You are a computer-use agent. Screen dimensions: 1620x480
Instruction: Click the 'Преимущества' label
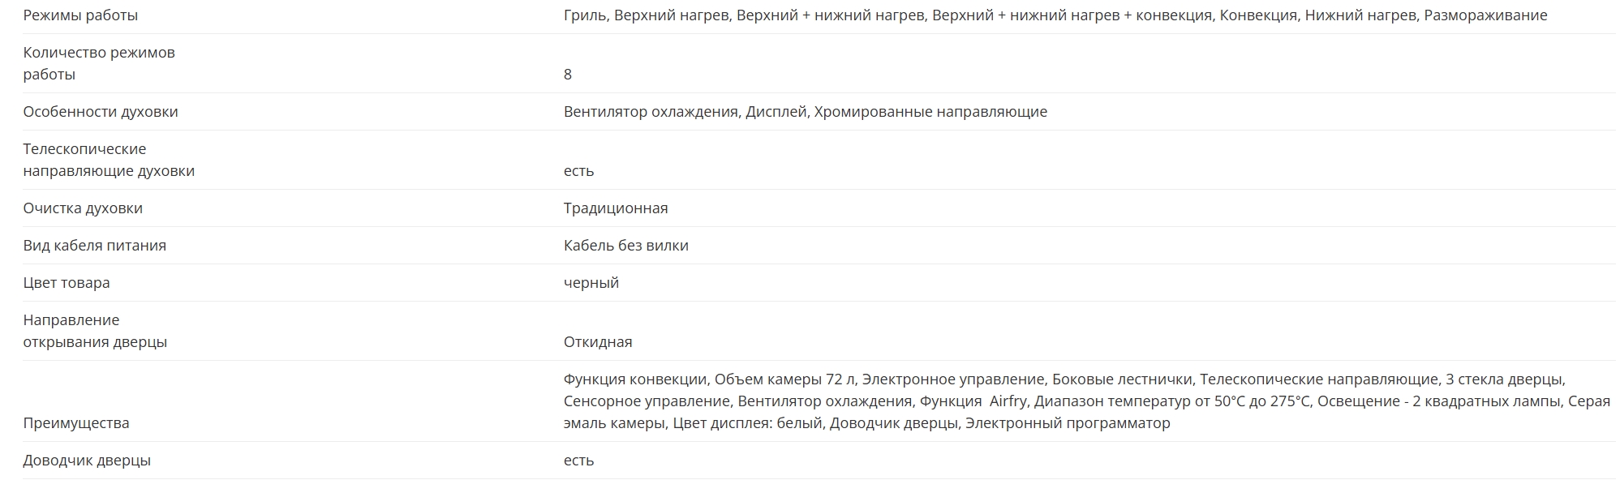tap(76, 423)
